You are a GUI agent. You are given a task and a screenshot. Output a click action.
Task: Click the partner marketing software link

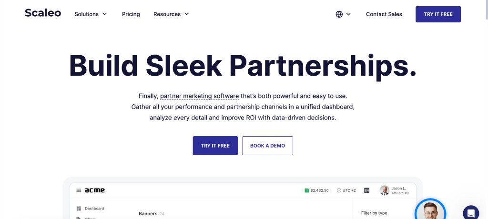(x=199, y=96)
